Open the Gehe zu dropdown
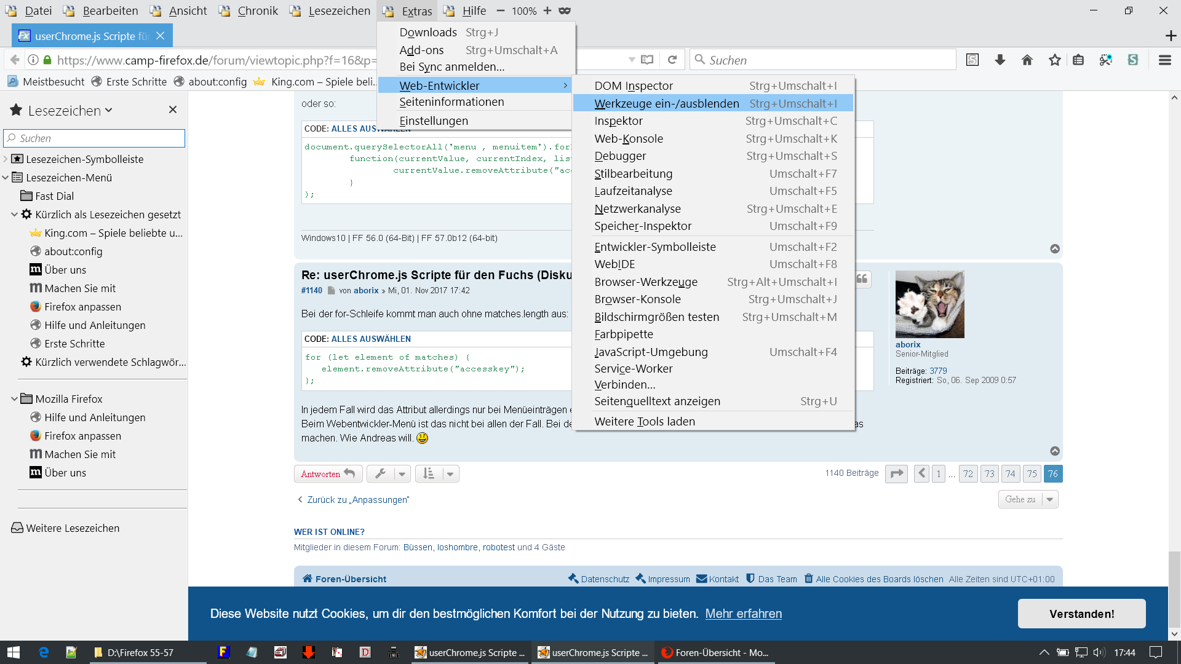 click(1028, 499)
